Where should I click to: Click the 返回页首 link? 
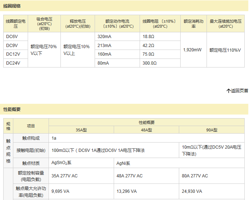point(239,91)
